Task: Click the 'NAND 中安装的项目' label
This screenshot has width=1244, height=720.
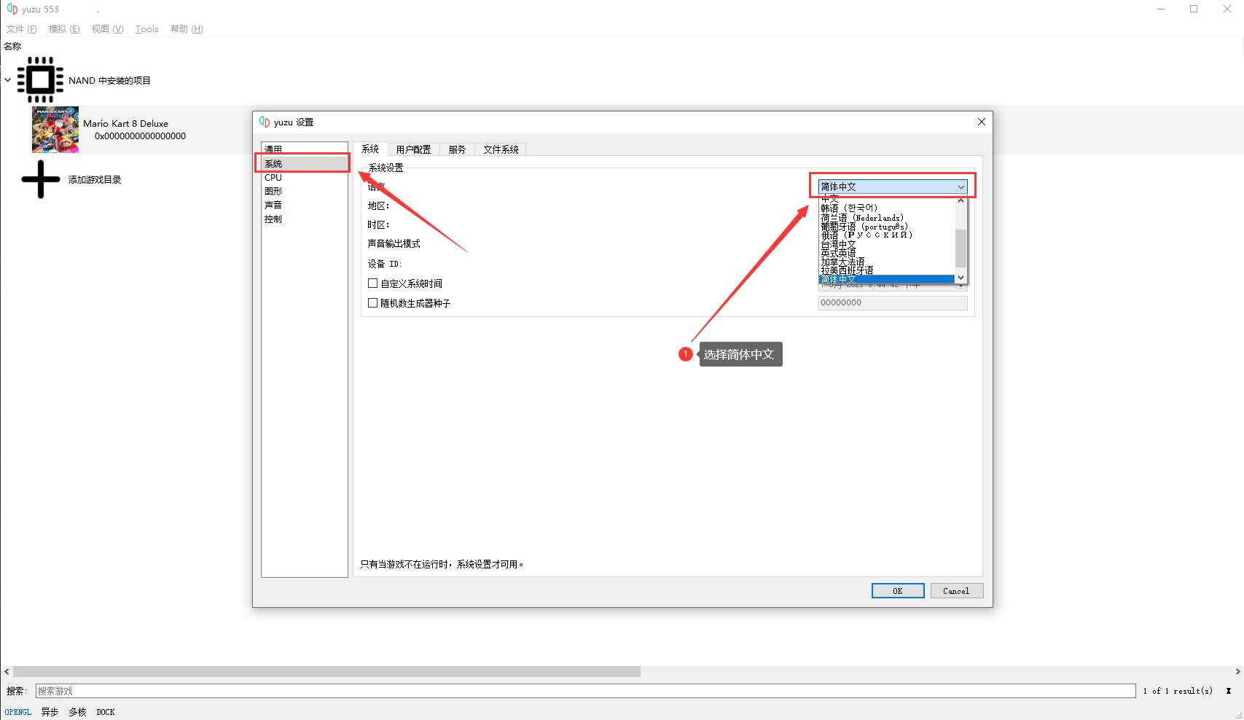Action: tap(109, 80)
